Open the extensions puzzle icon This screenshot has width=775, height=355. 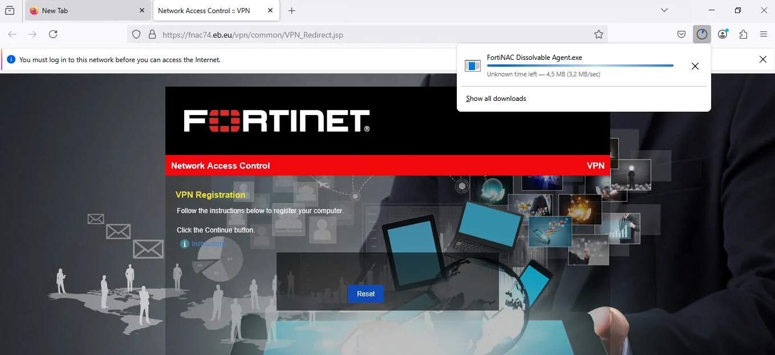[x=743, y=34]
